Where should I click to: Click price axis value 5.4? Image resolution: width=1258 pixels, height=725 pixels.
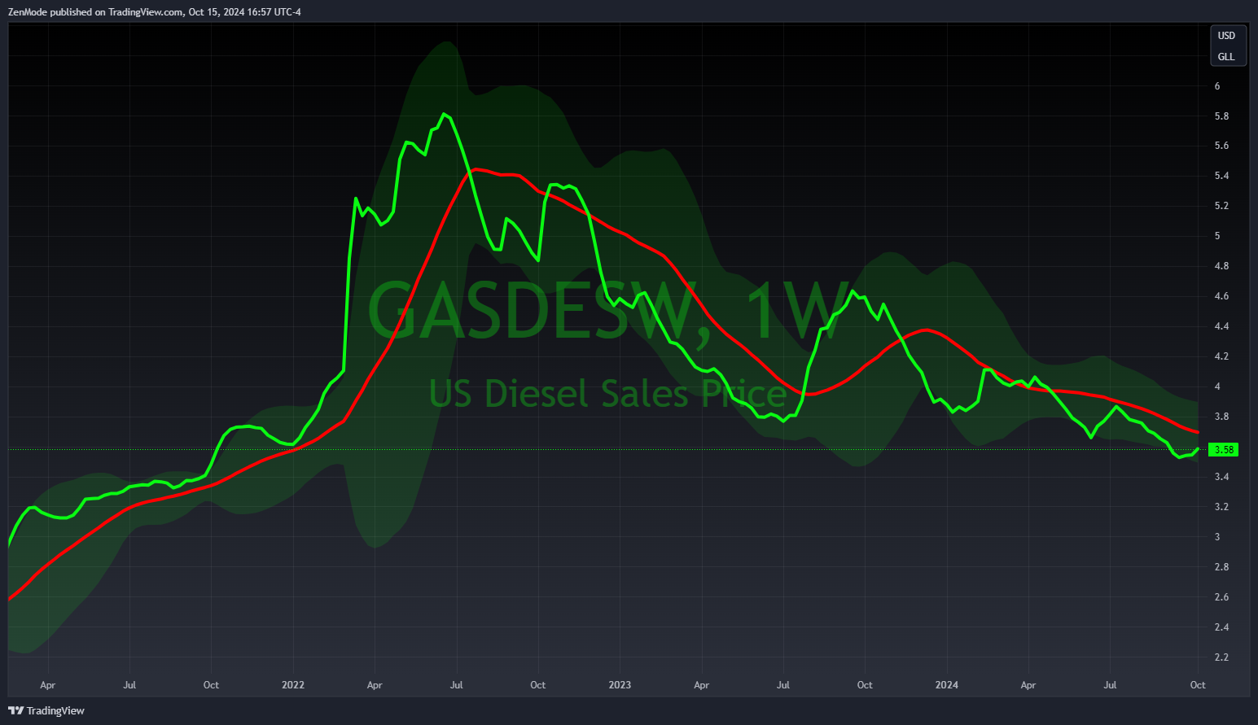click(x=1221, y=177)
